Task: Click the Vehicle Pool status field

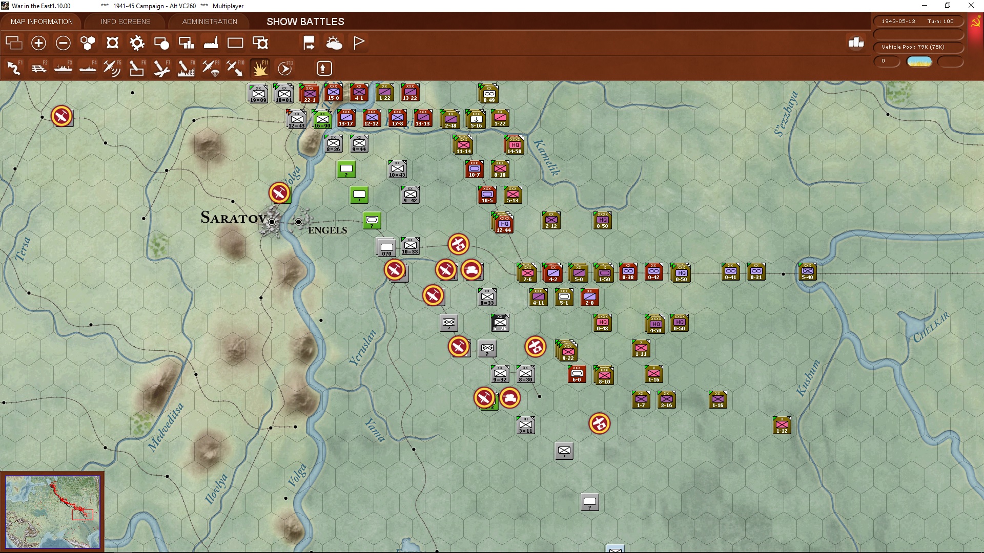Action: click(x=918, y=47)
